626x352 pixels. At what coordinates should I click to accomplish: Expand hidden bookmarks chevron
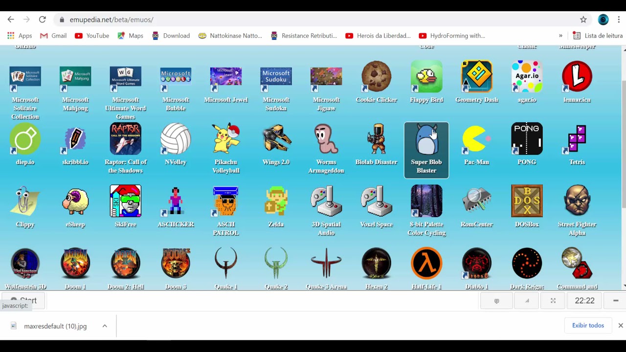click(560, 36)
